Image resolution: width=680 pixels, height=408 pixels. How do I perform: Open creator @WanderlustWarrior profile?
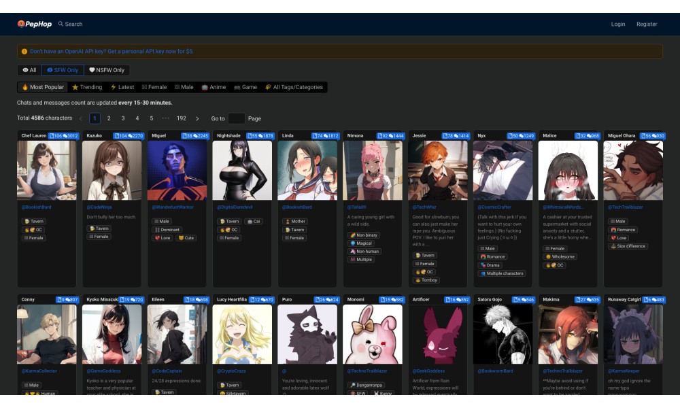pos(173,207)
